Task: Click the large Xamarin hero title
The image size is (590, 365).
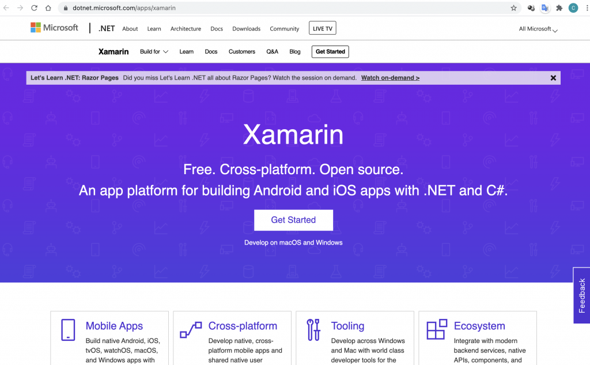Action: pyautogui.click(x=293, y=134)
